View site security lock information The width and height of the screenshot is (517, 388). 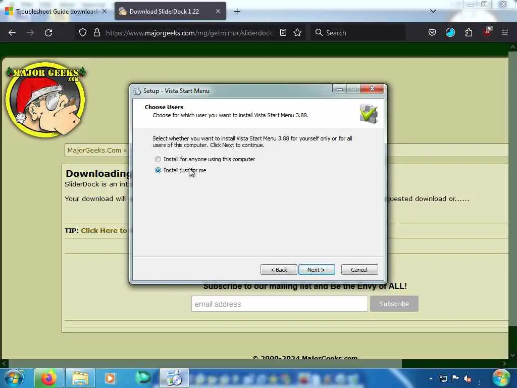[x=96, y=32]
